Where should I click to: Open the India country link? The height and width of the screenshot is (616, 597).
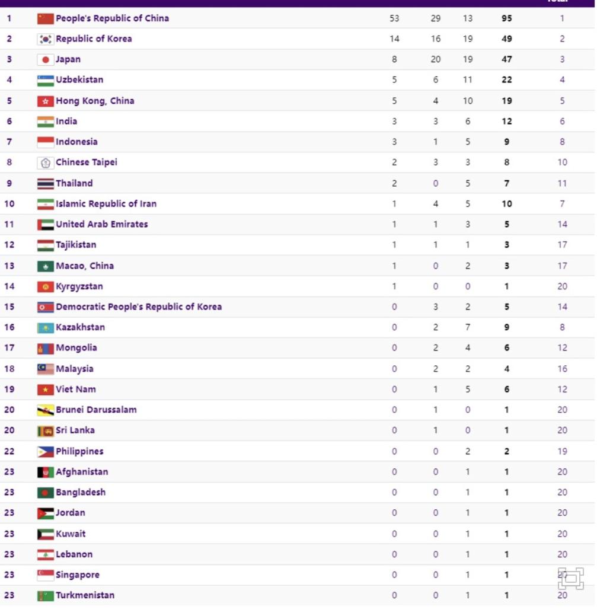point(66,122)
